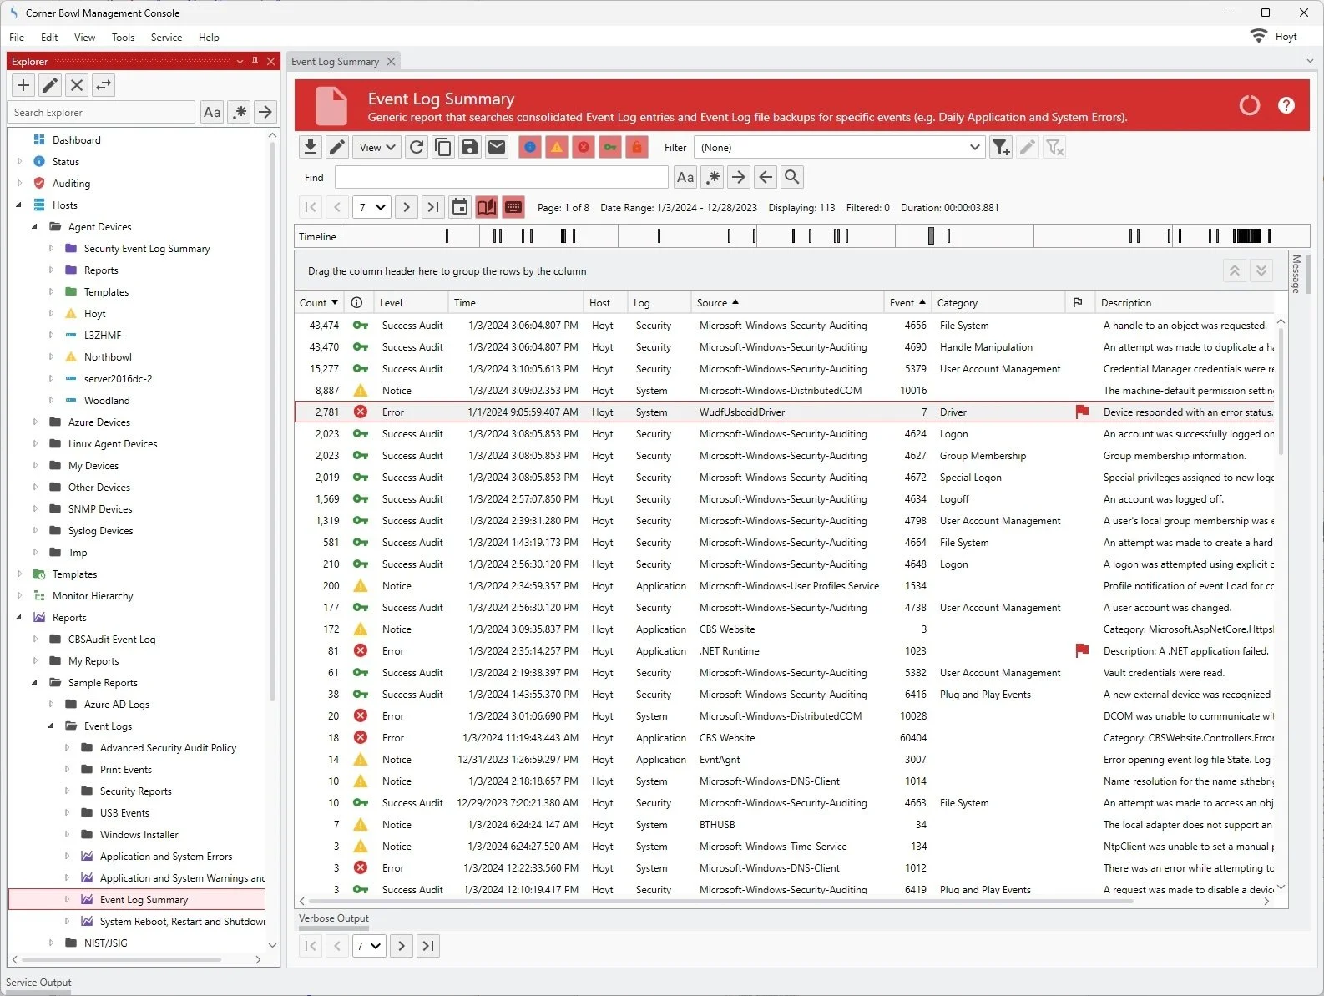Open top page size dropdown showing 7
Image resolution: width=1324 pixels, height=996 pixels.
[371, 207]
